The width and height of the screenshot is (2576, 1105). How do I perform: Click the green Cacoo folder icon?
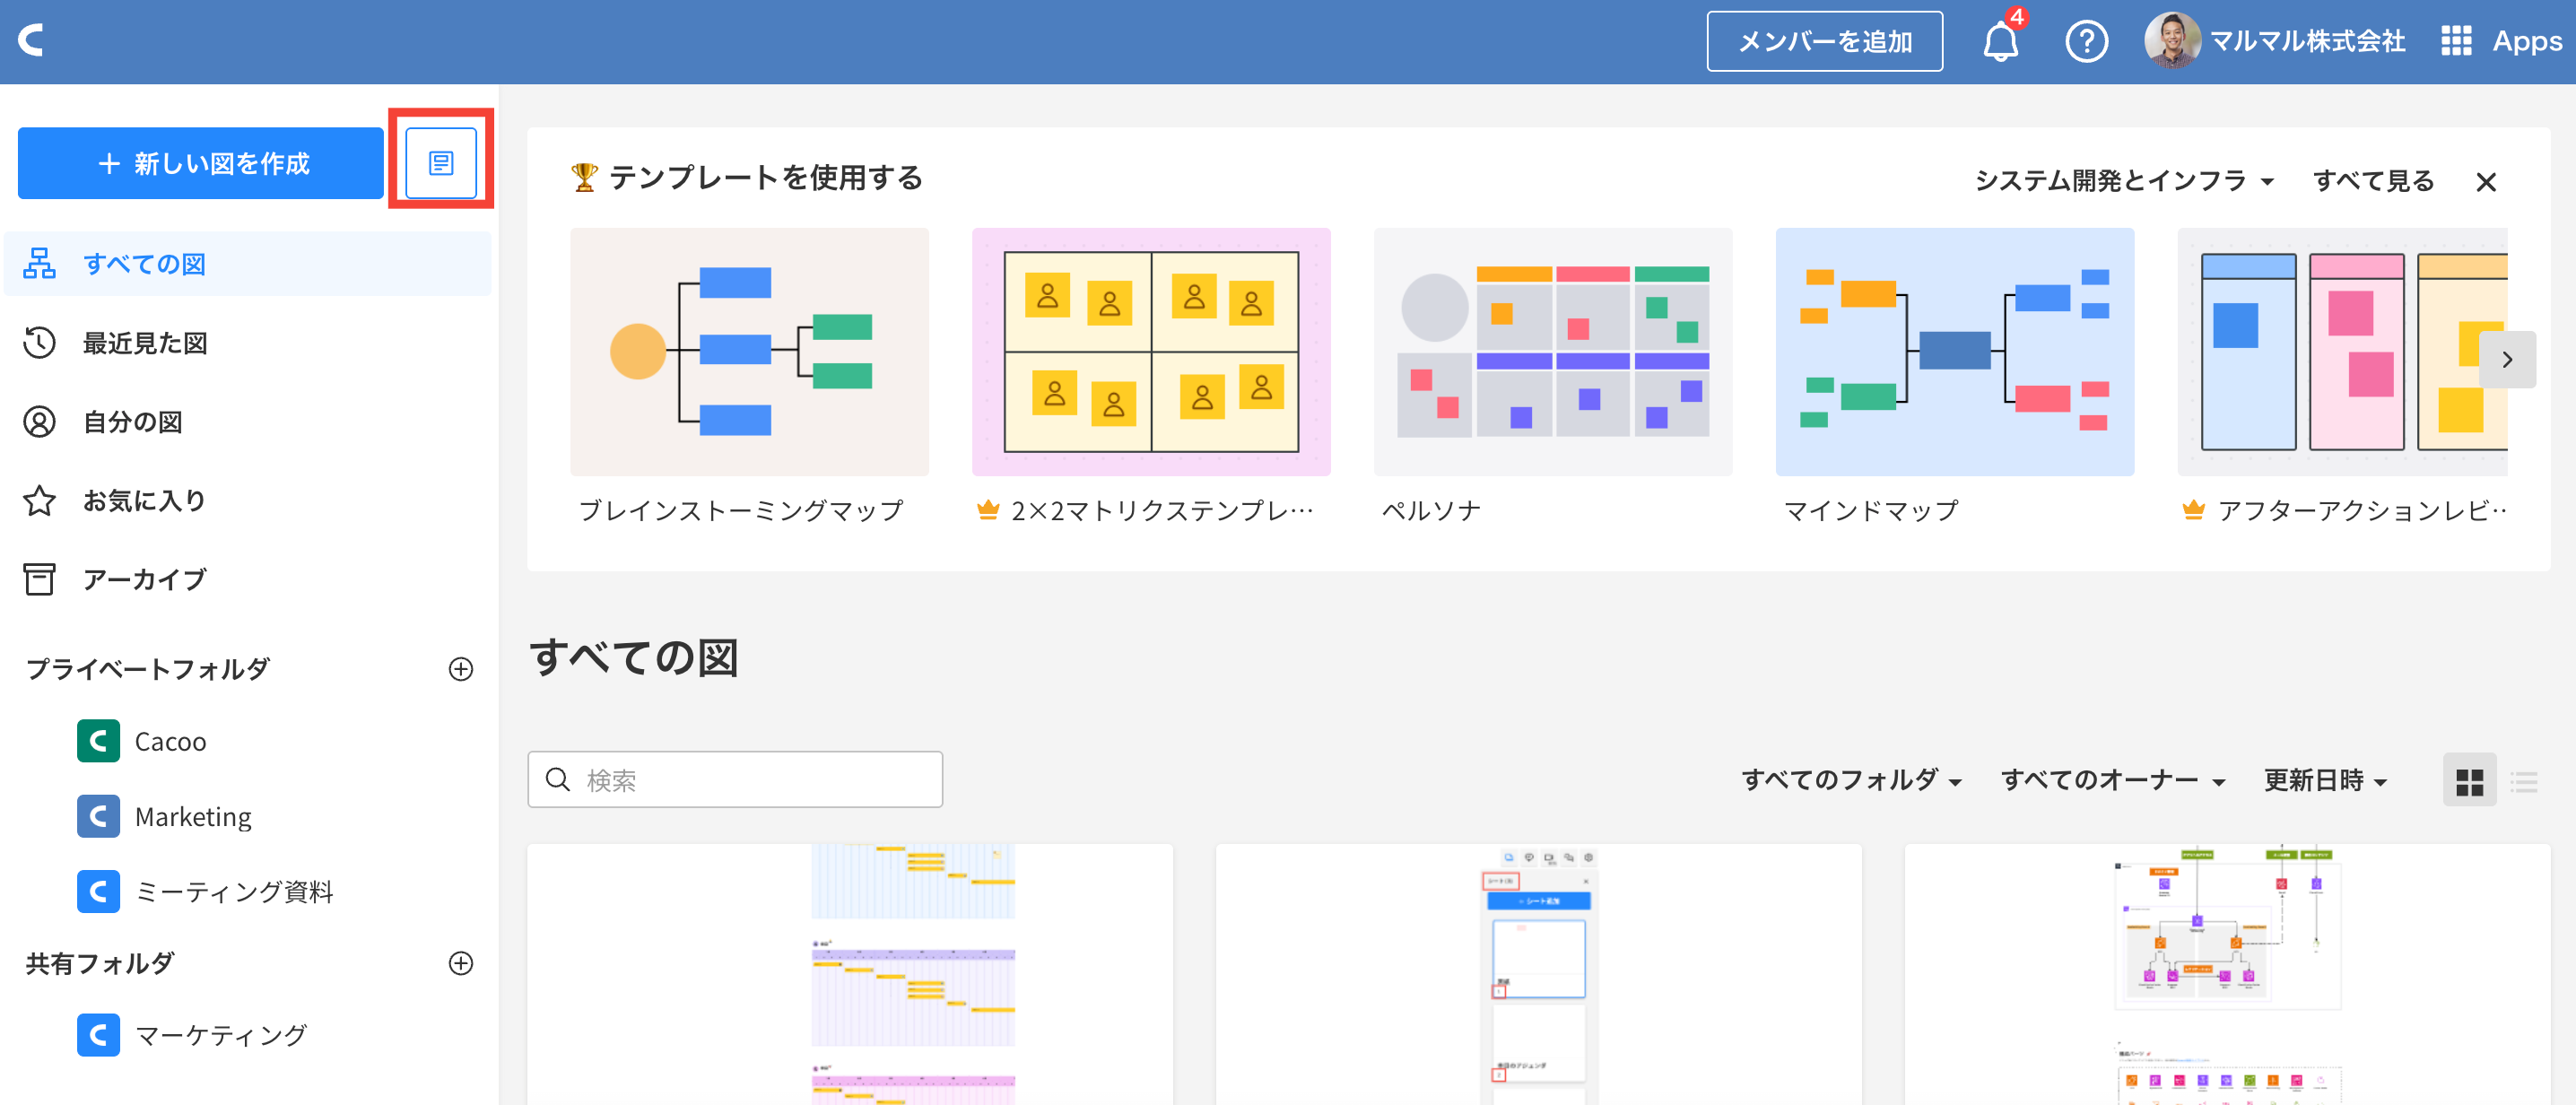pos(98,741)
